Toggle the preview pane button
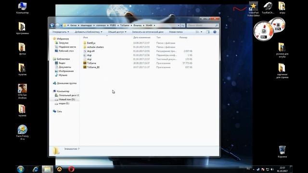 pos(208,32)
